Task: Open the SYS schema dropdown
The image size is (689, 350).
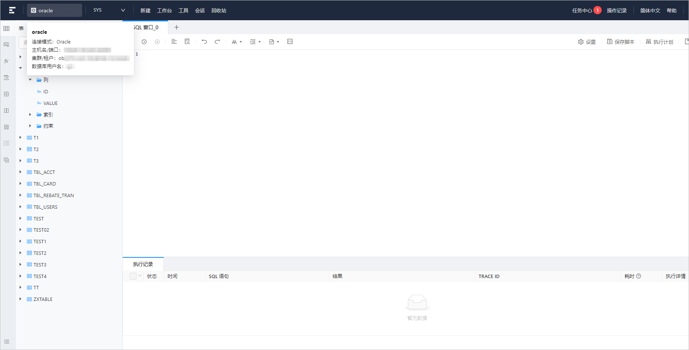Action: [x=109, y=10]
